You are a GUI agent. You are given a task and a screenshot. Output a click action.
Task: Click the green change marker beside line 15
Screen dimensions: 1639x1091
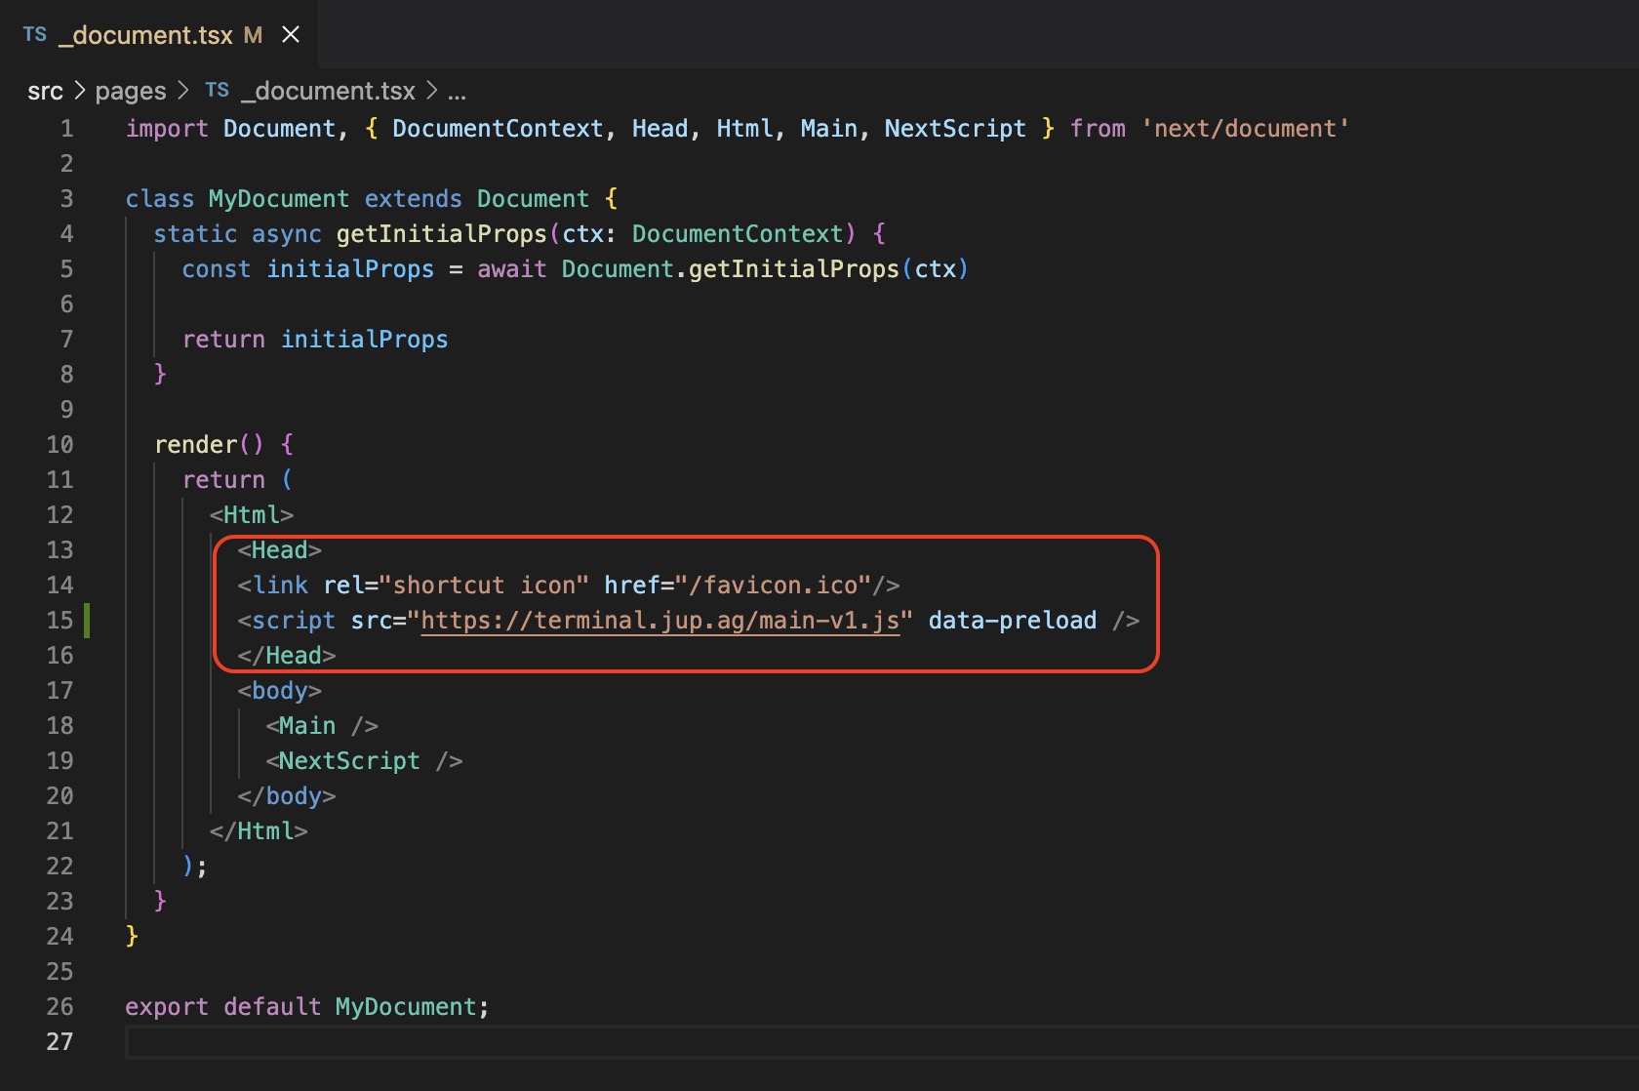[87, 621]
